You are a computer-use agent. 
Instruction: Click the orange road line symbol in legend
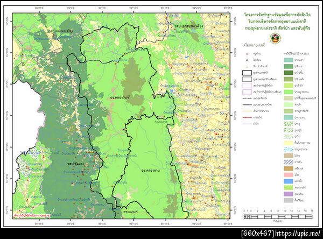point(247,111)
